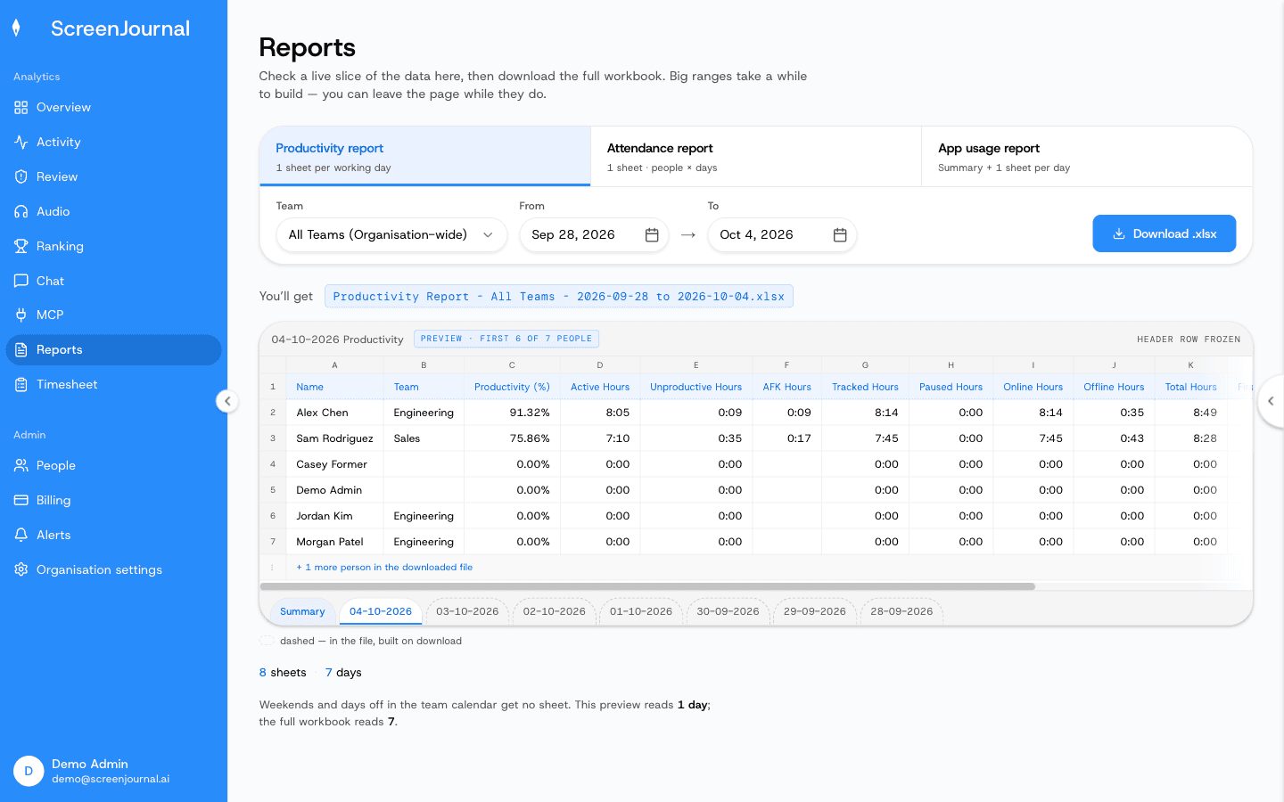This screenshot has width=1284, height=802.
Task: Switch to the Attendance report tab
Action: (756, 157)
